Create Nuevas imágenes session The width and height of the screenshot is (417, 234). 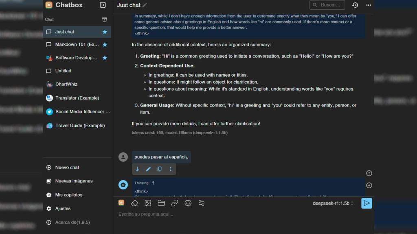[77, 181]
